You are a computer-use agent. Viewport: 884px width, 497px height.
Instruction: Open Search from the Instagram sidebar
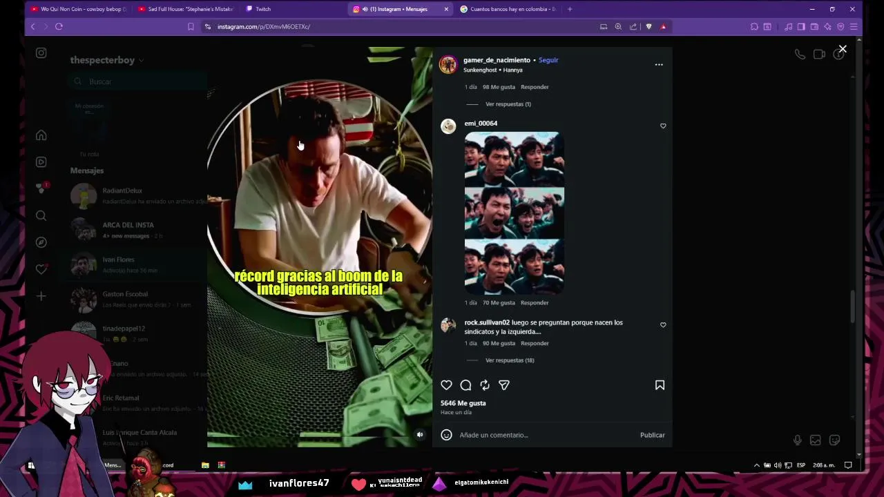(x=41, y=216)
